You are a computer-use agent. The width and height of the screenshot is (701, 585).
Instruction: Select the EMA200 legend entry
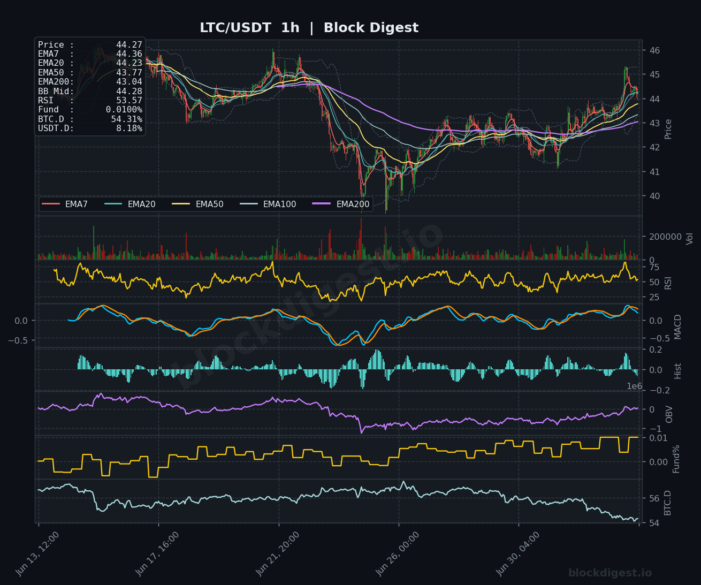(x=341, y=204)
